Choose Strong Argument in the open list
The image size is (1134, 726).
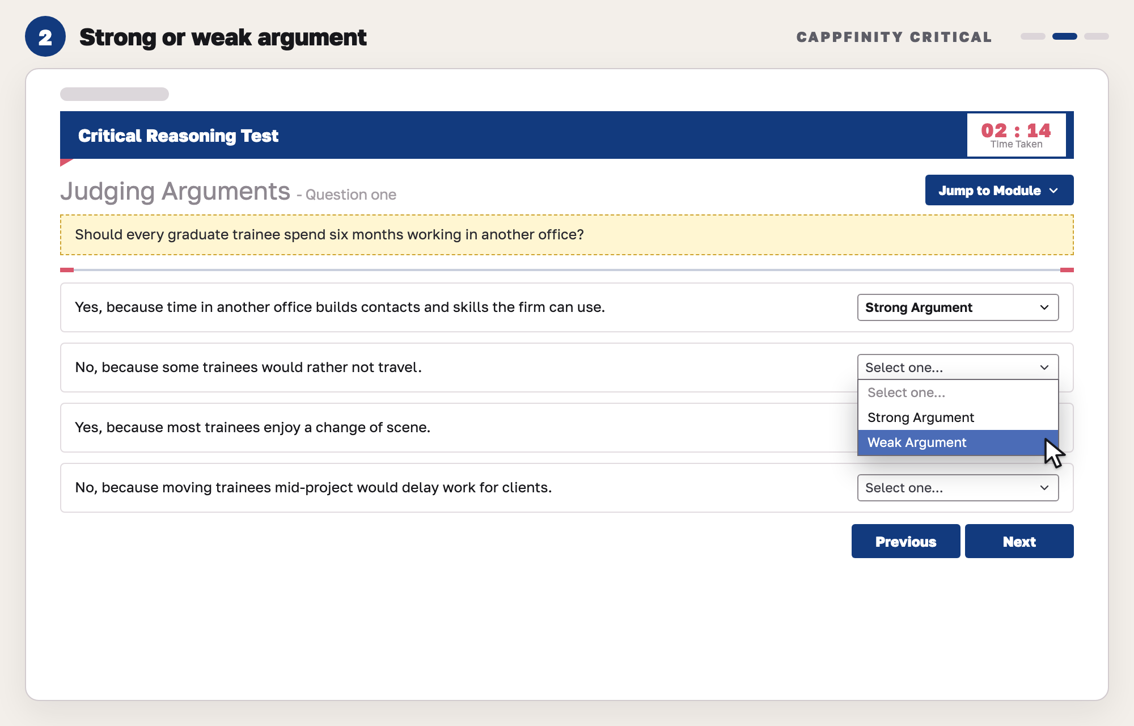(x=958, y=417)
